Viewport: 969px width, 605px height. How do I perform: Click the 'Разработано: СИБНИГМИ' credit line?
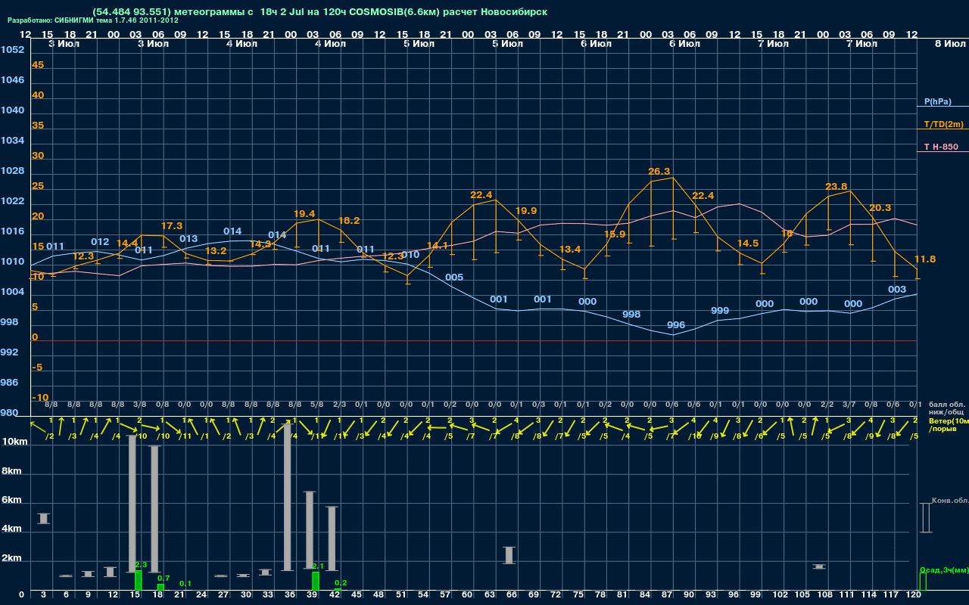pyautogui.click(x=93, y=20)
